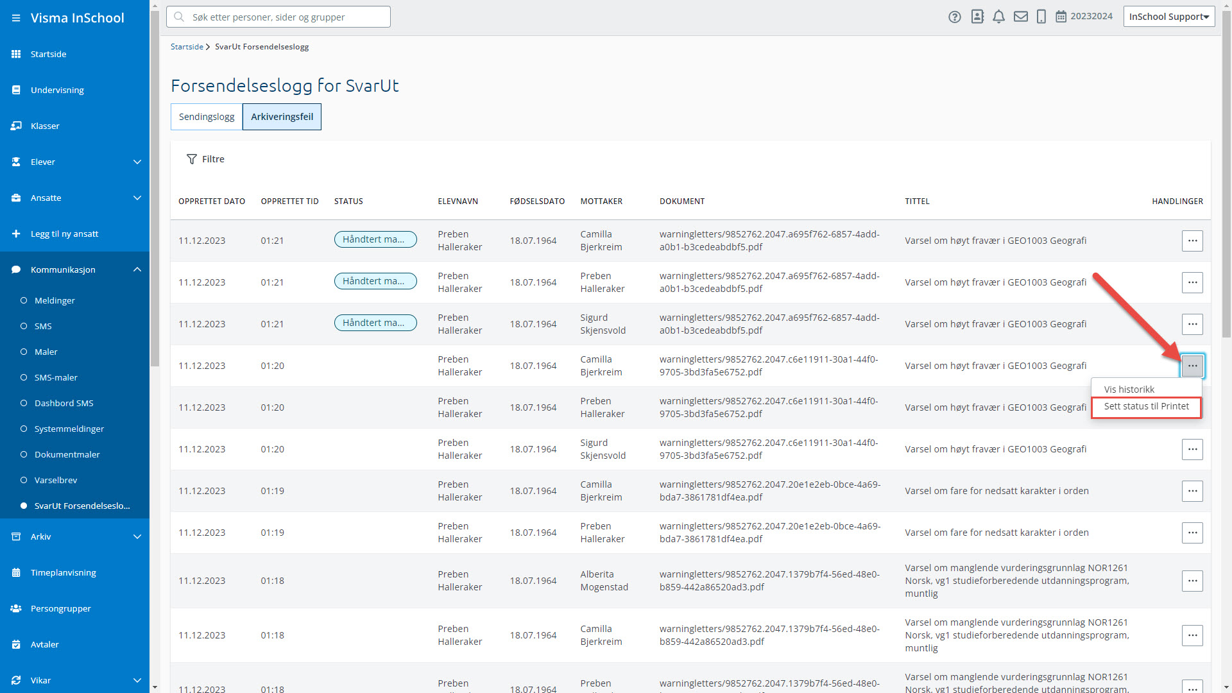Open the mail envelope icon
This screenshot has height=693, width=1232.
pos(1021,17)
